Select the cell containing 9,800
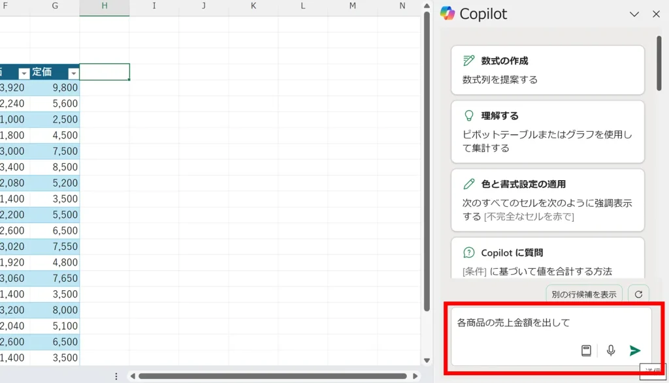This screenshot has width=669, height=383. [55, 88]
